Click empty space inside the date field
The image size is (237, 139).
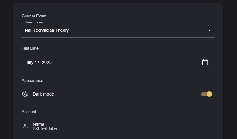(x=128, y=62)
